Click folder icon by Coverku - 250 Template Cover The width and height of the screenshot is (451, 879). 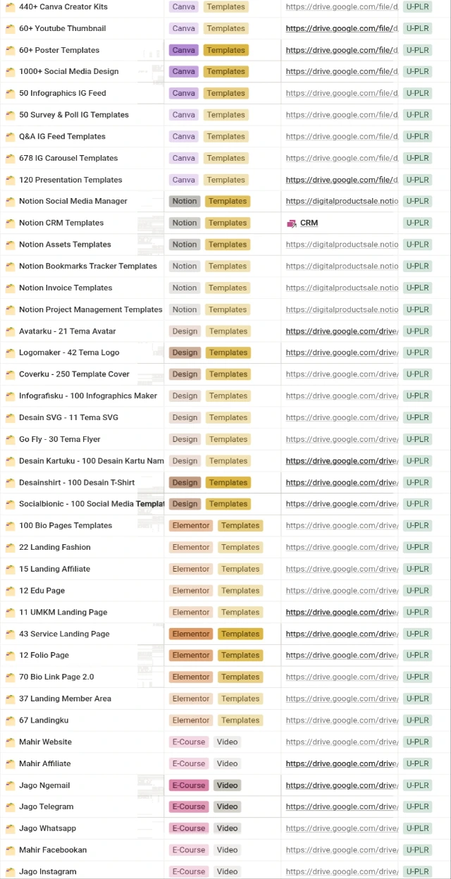tap(10, 375)
